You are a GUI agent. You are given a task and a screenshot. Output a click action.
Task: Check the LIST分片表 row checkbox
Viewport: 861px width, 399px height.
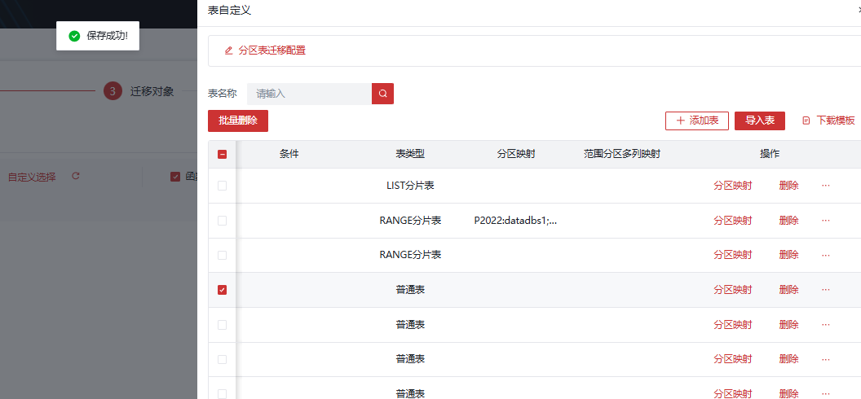223,186
